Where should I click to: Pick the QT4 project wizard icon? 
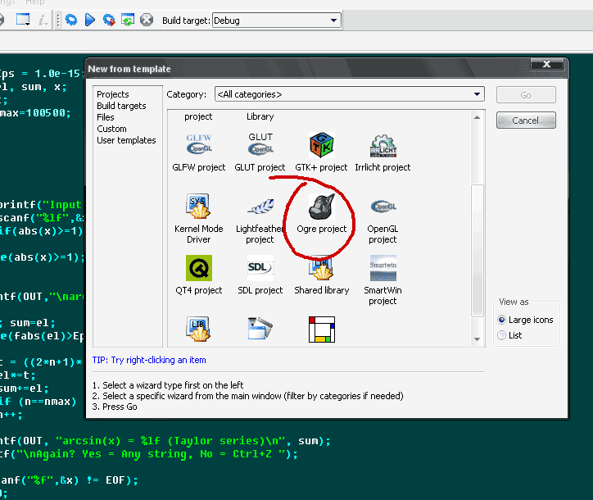point(198,269)
